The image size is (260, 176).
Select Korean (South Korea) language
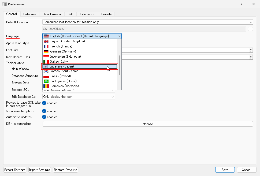coord(65,71)
